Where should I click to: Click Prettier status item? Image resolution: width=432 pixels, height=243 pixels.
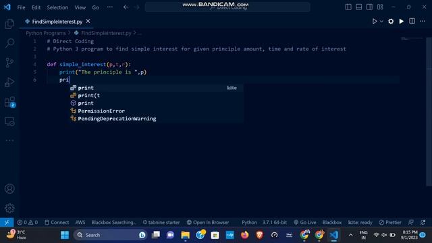pyautogui.click(x=390, y=222)
